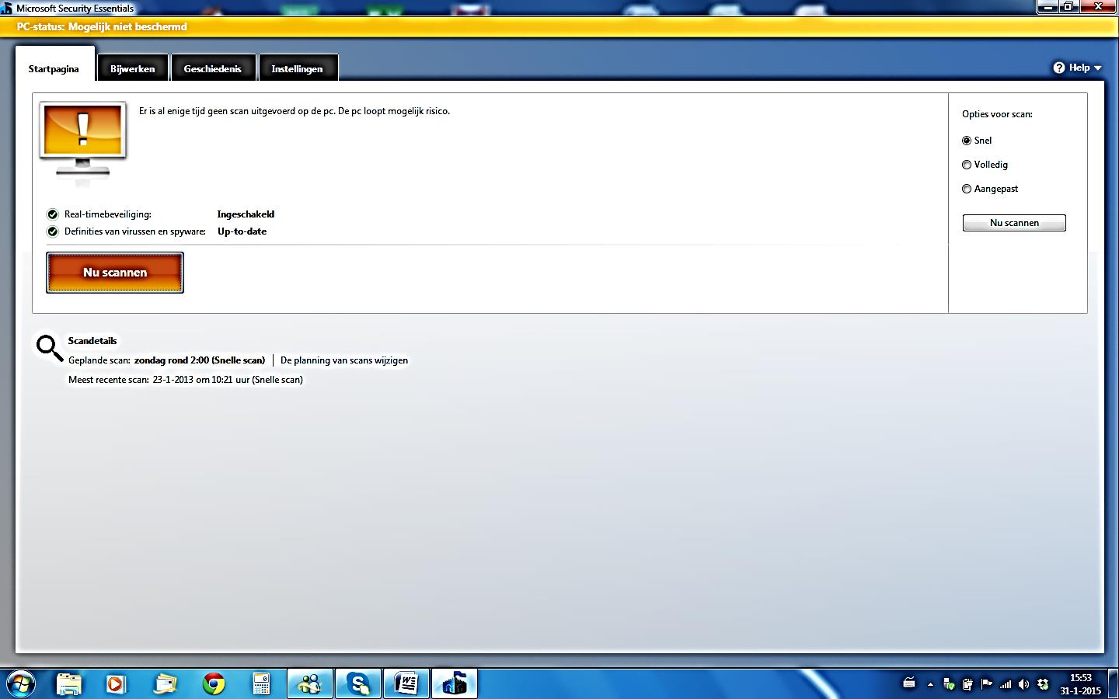Select the Volledig scan option
1119x699 pixels.
point(967,165)
